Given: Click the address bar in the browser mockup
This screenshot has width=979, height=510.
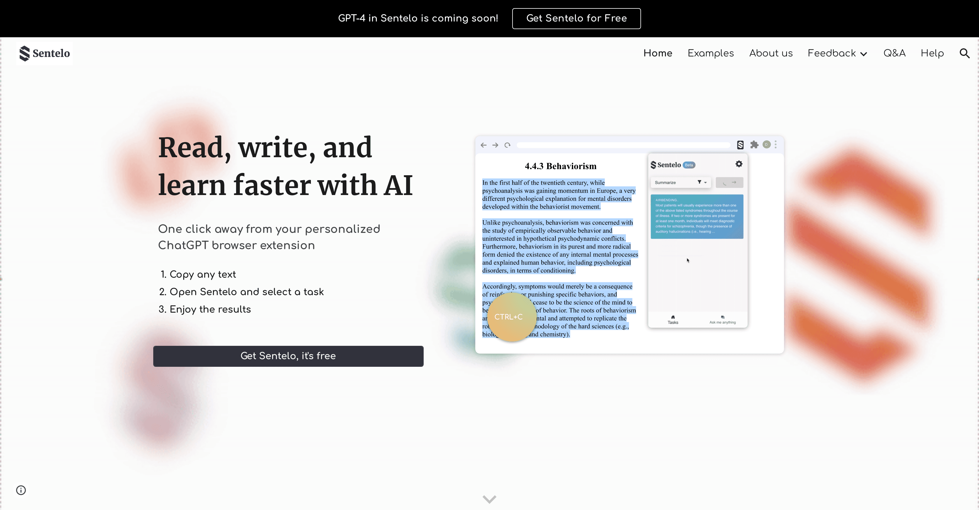Looking at the screenshot, I should coord(623,145).
